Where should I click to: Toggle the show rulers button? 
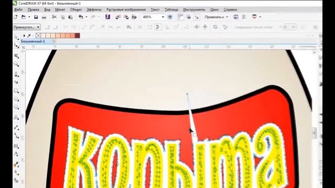[181, 17]
